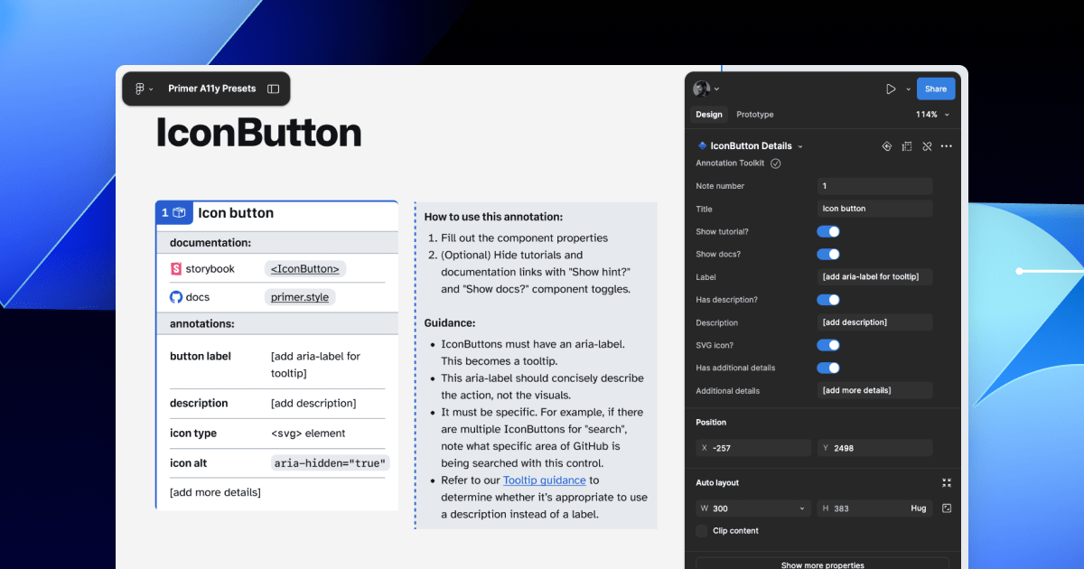Follow the Tooltip guidance link
The width and height of the screenshot is (1084, 569).
click(x=544, y=480)
